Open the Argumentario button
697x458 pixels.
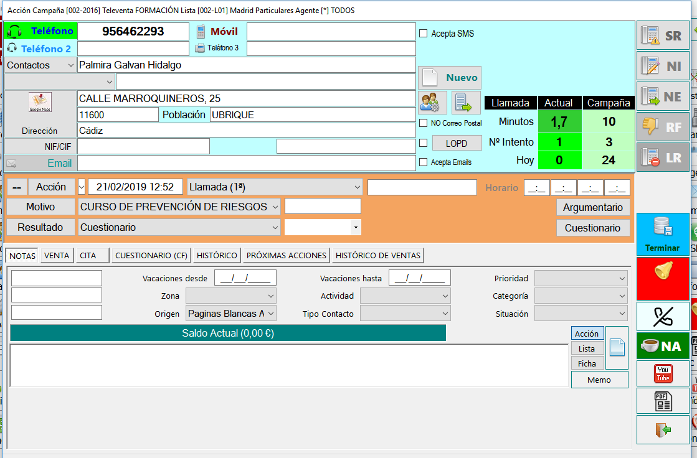[593, 207]
